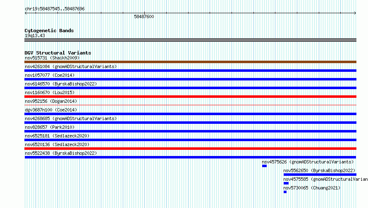368x208 pixels.
Task: Click the chr19:58487545..58487696 region label
Action: [x=55, y=9]
